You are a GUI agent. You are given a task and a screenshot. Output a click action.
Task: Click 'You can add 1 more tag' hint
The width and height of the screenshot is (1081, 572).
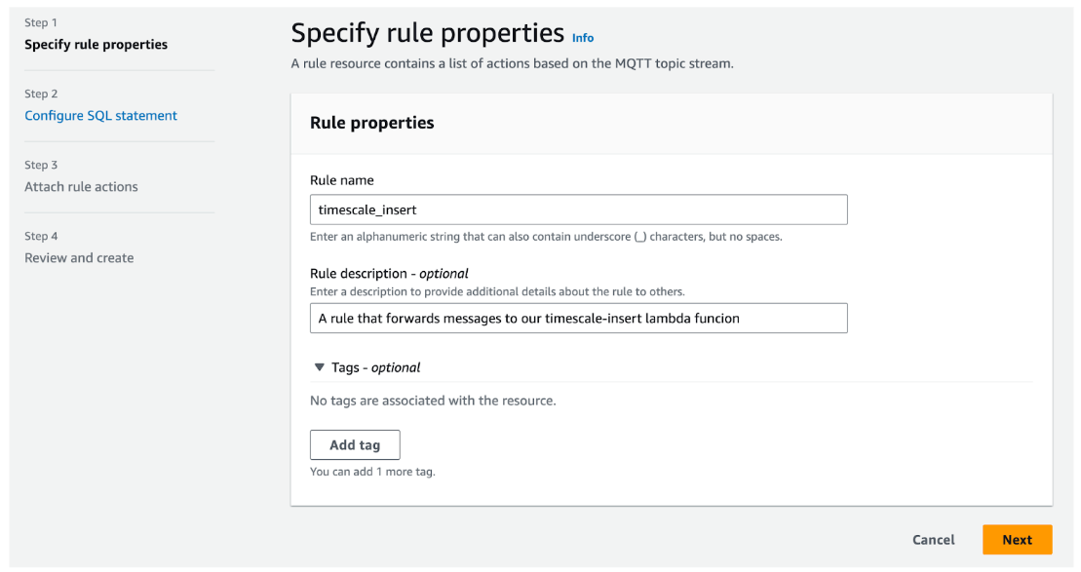(x=372, y=472)
